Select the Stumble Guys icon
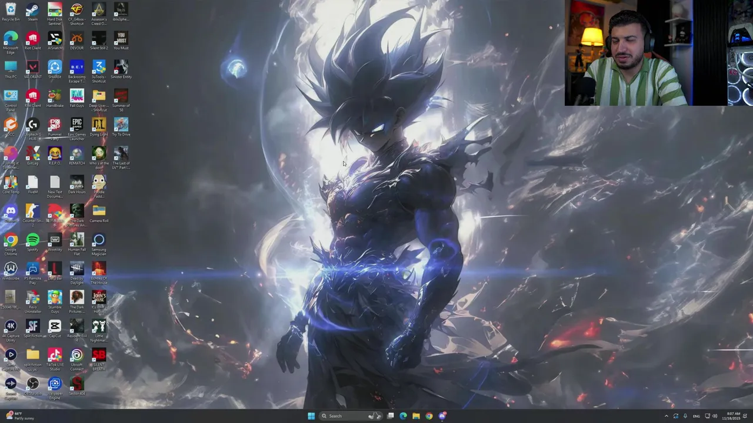Viewport: 753px width, 423px height. coord(55,302)
